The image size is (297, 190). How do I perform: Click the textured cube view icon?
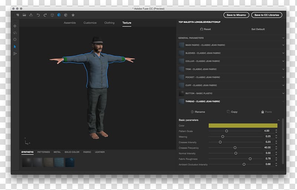coord(66,15)
